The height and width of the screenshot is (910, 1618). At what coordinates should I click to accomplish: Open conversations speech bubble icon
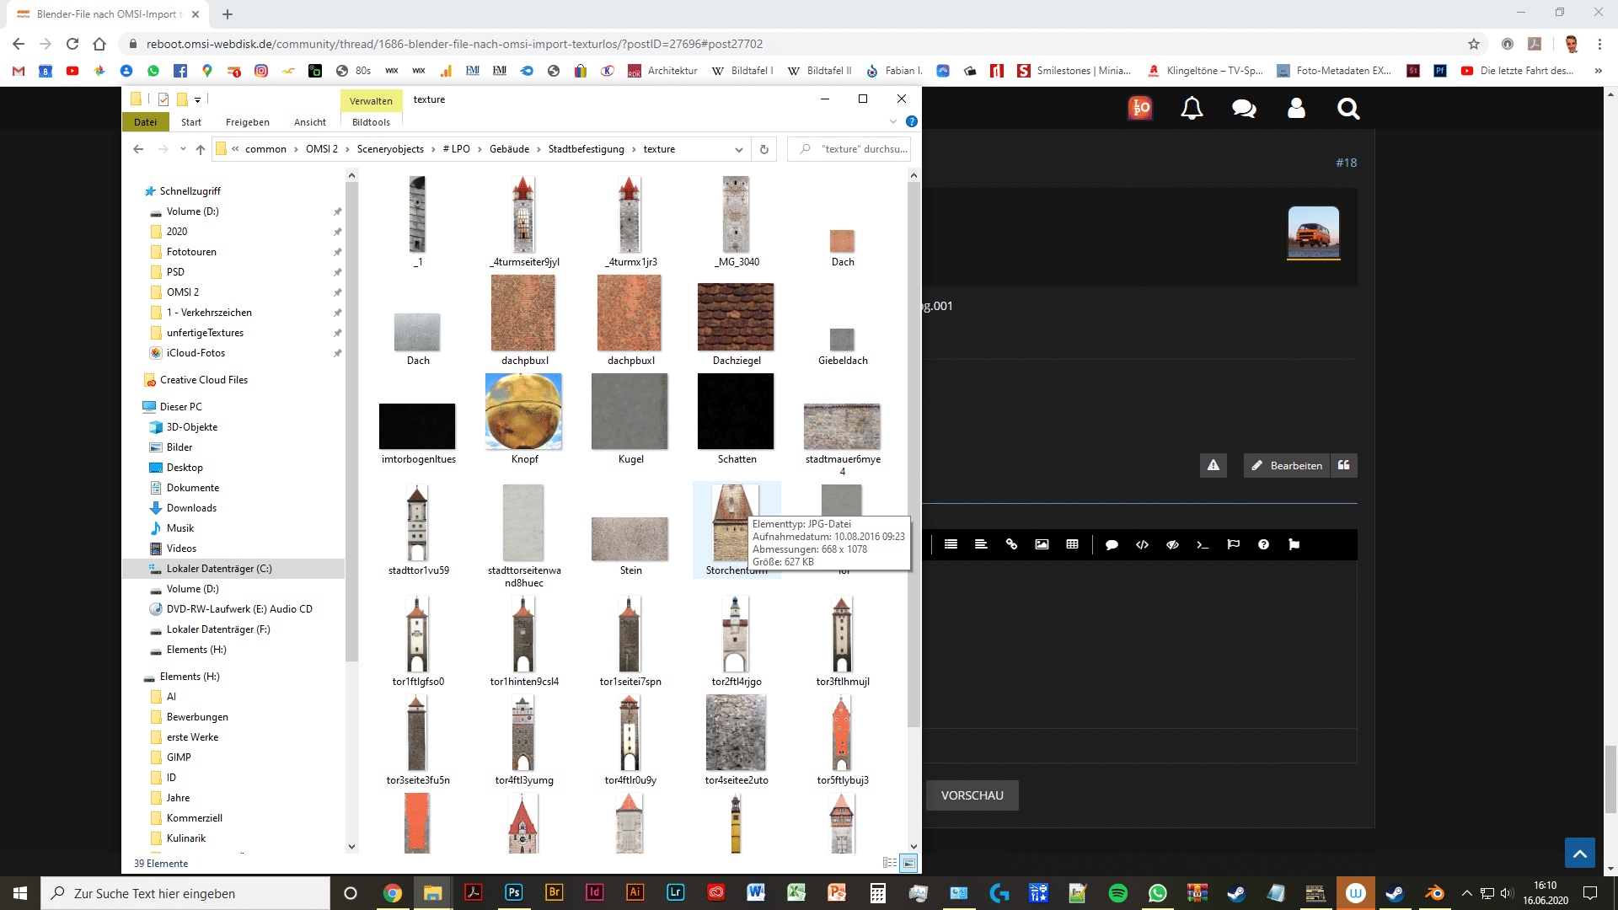[x=1244, y=109]
